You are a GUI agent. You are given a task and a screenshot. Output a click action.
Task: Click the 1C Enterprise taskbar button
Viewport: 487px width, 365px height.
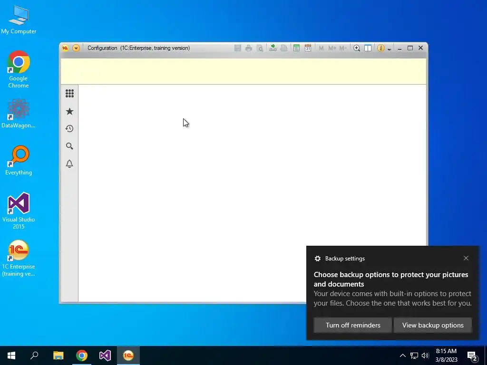point(128,355)
